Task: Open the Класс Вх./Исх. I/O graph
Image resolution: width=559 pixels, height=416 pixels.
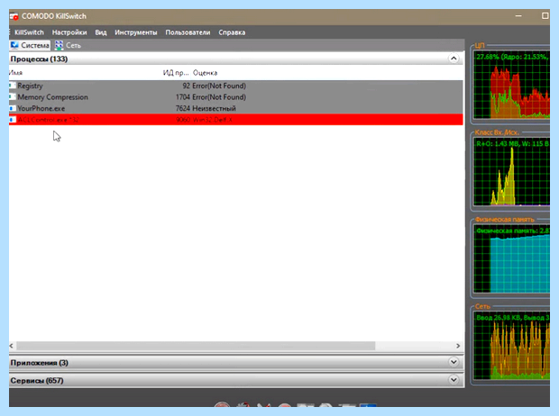Action: point(511,172)
